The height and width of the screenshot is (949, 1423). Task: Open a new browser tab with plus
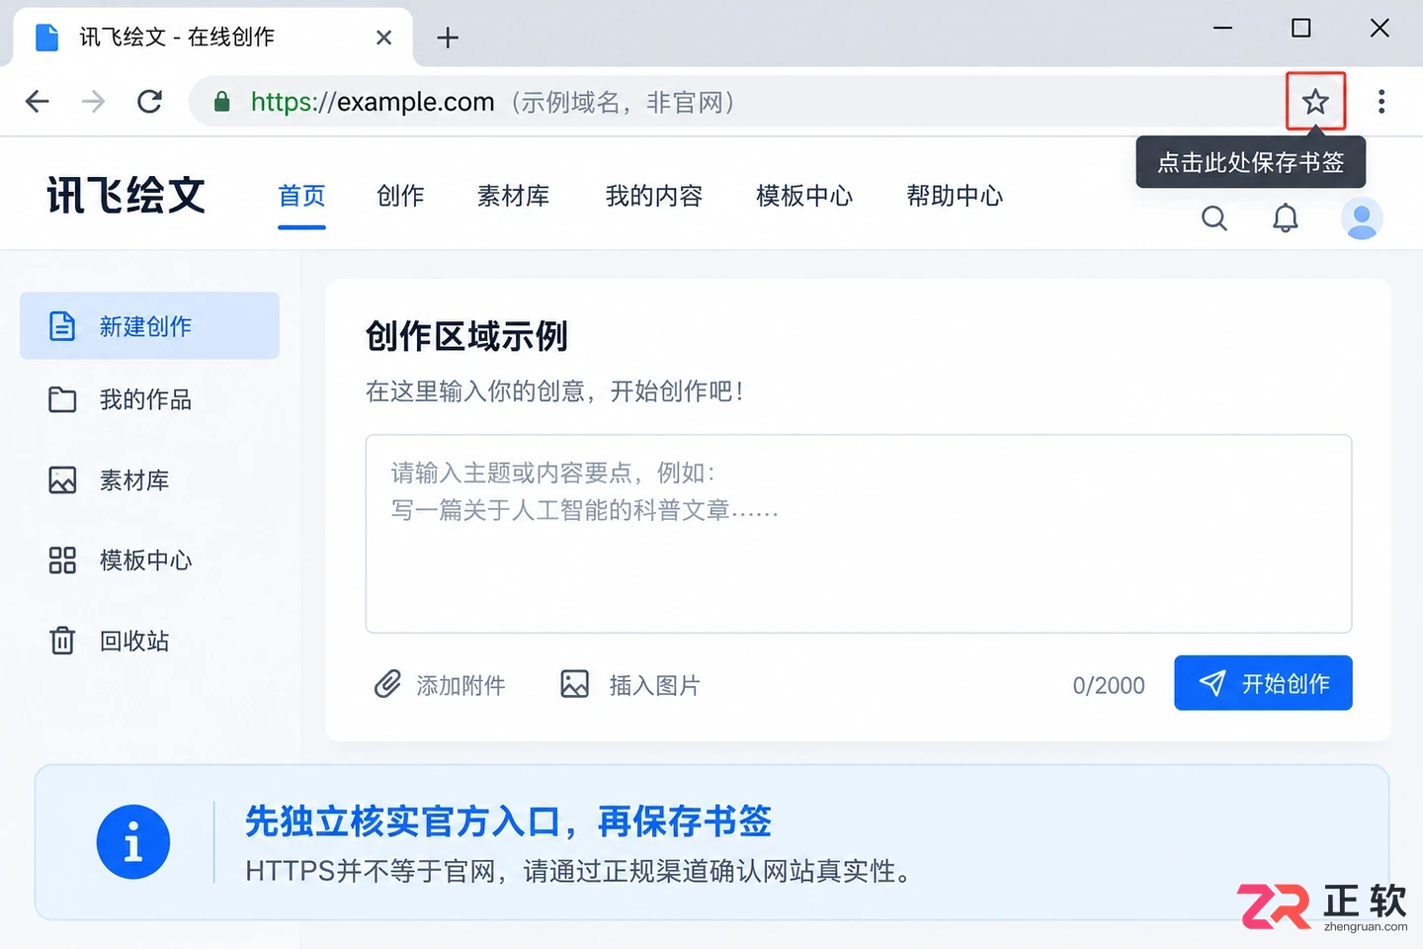click(x=448, y=38)
